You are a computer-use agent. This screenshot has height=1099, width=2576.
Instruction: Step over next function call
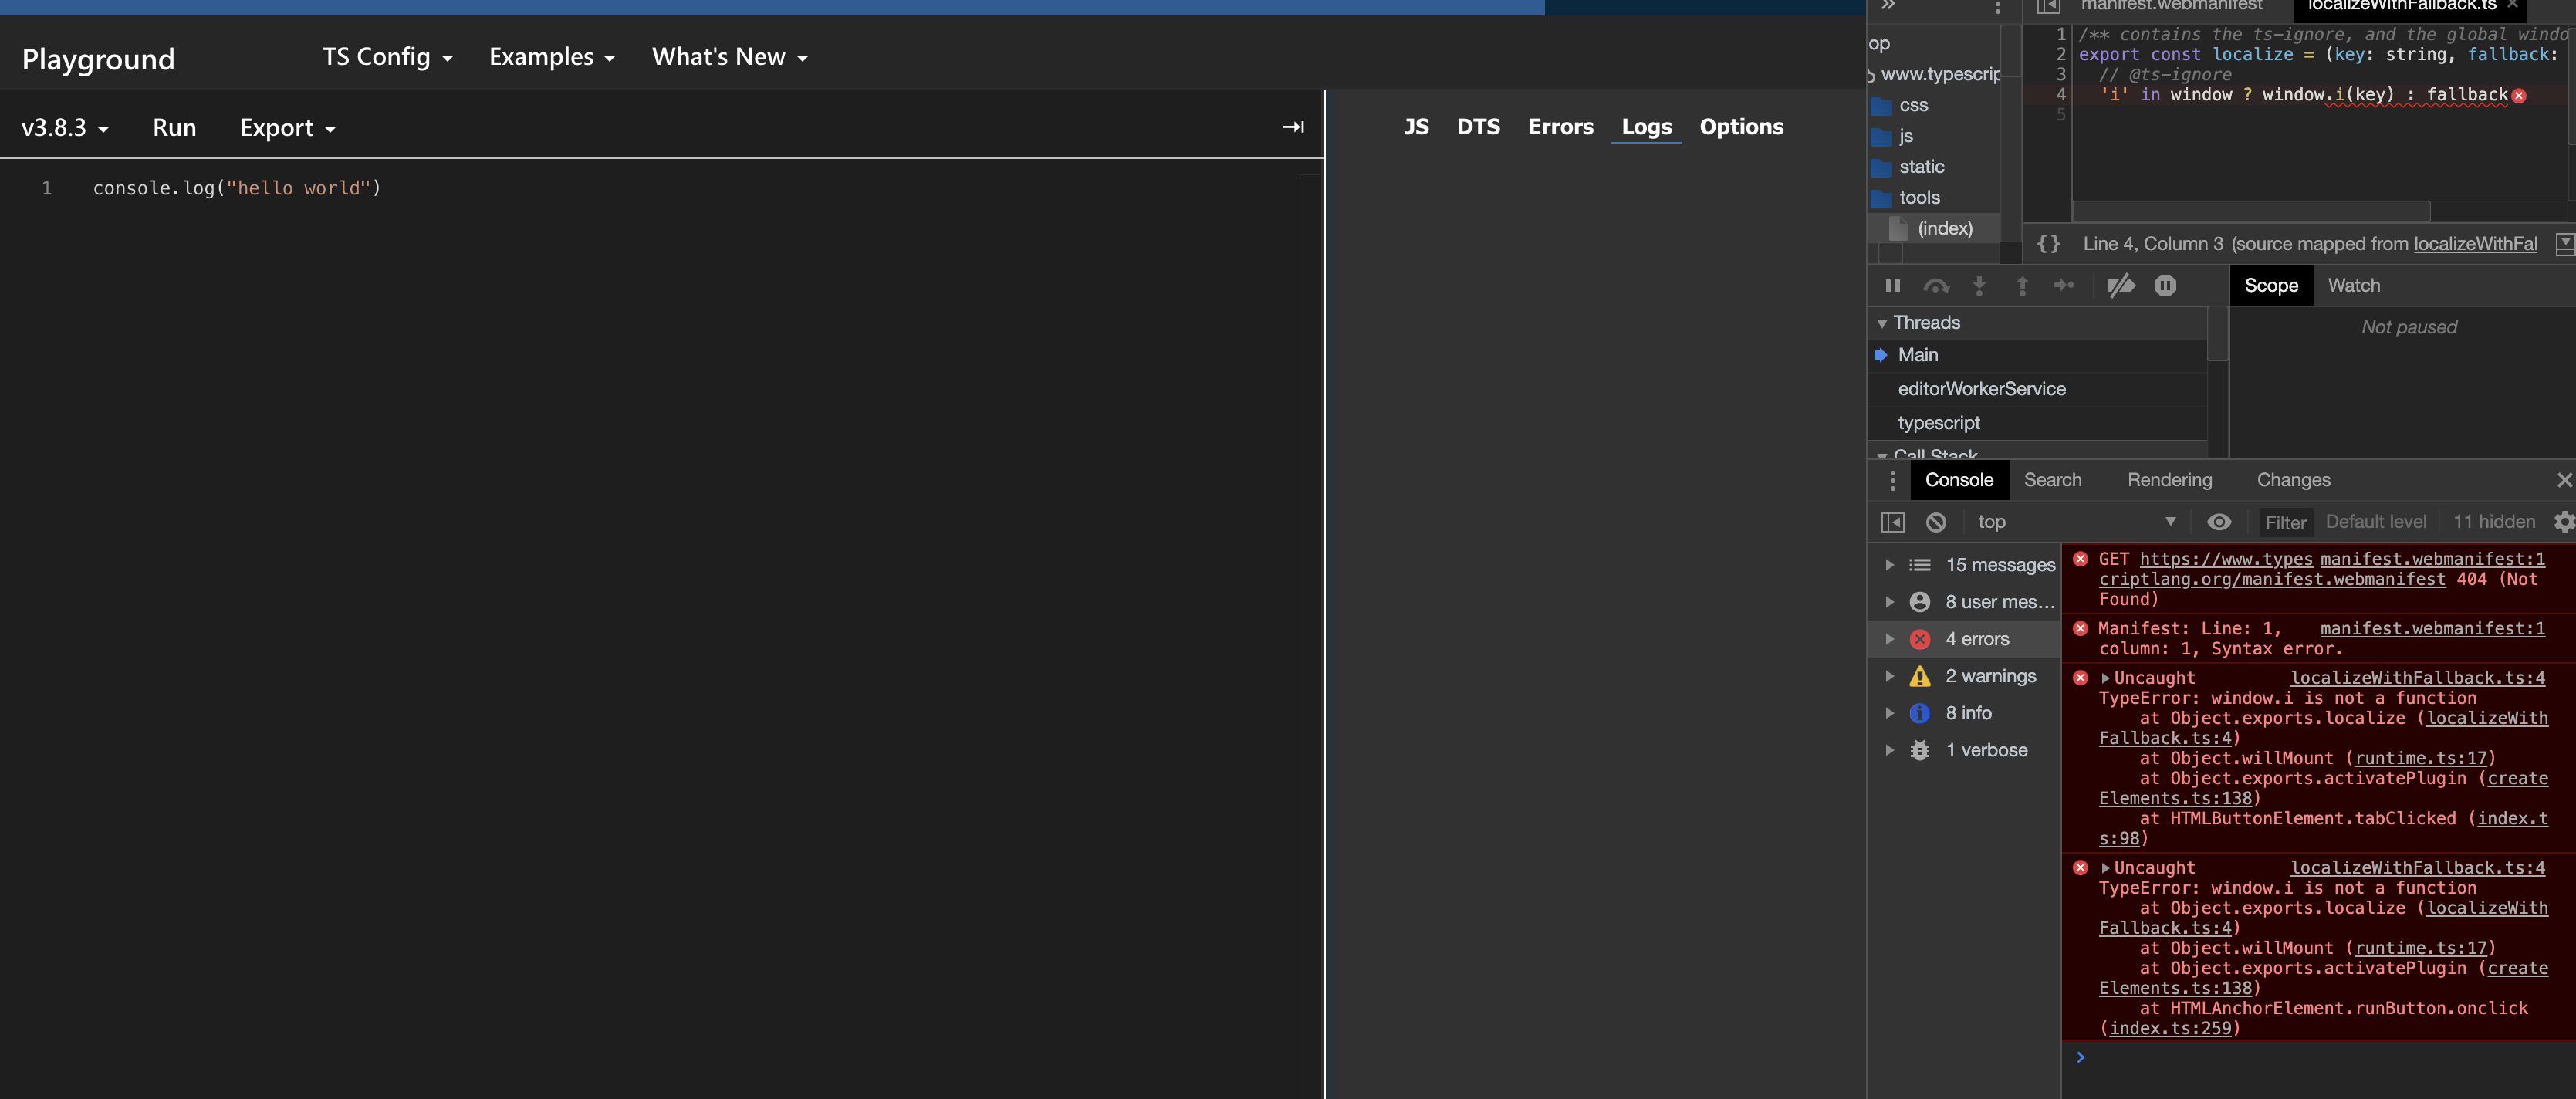tap(1938, 286)
